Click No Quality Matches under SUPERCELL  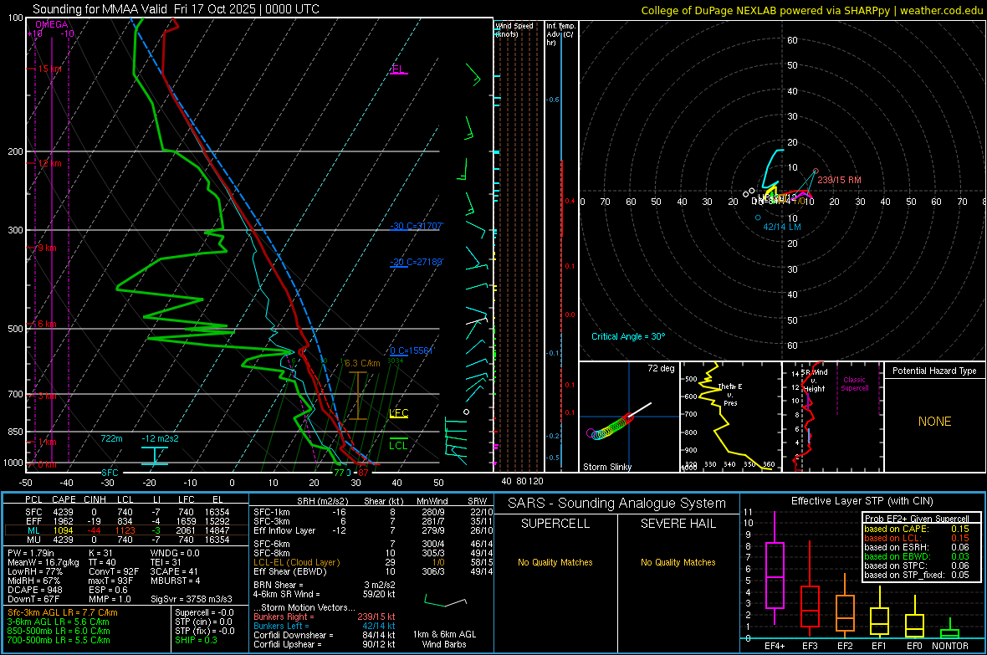click(x=555, y=562)
